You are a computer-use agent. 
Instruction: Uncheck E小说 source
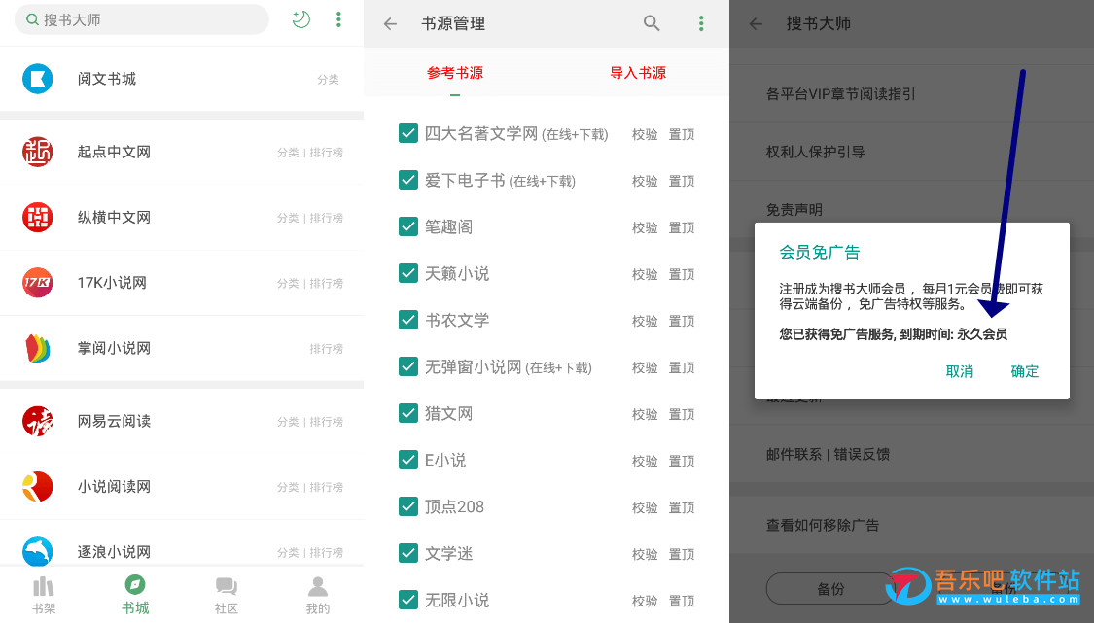coord(408,460)
